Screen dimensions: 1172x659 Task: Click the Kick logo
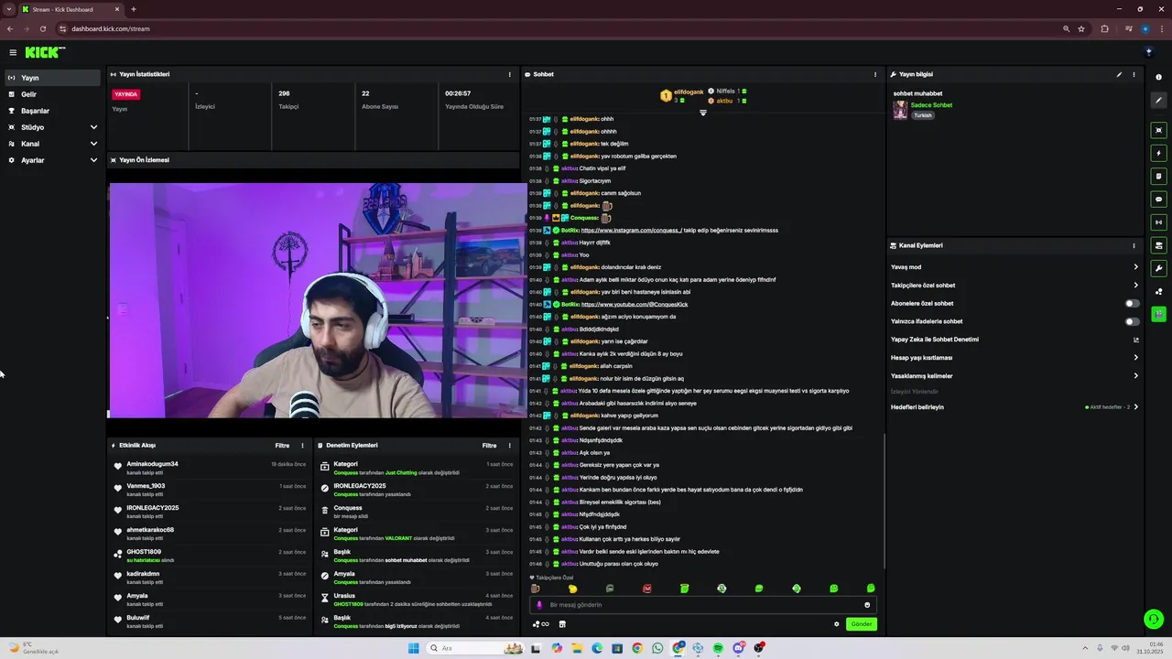coord(45,52)
